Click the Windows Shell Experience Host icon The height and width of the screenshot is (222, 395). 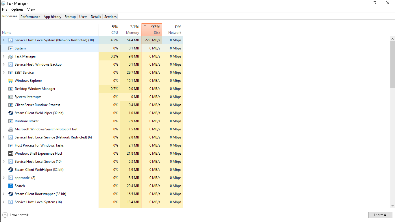pos(11,153)
